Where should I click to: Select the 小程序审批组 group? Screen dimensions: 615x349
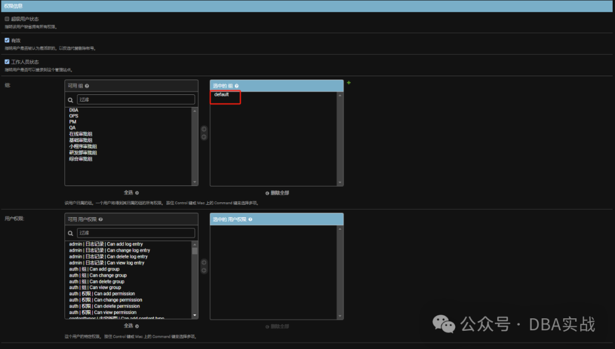tap(83, 147)
